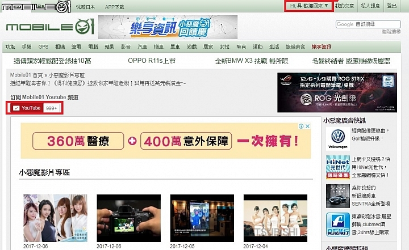
Task: Go to Mobile01 首頁 breadcrumb
Action: [x=26, y=75]
